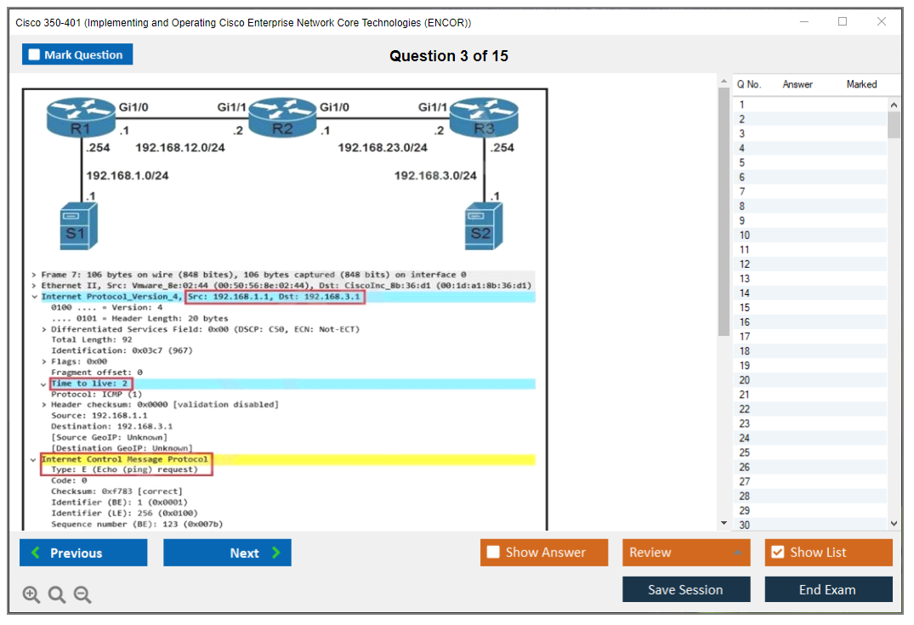This screenshot has height=625, width=914.
Task: Go to the Previous question
Action: pyautogui.click(x=83, y=552)
